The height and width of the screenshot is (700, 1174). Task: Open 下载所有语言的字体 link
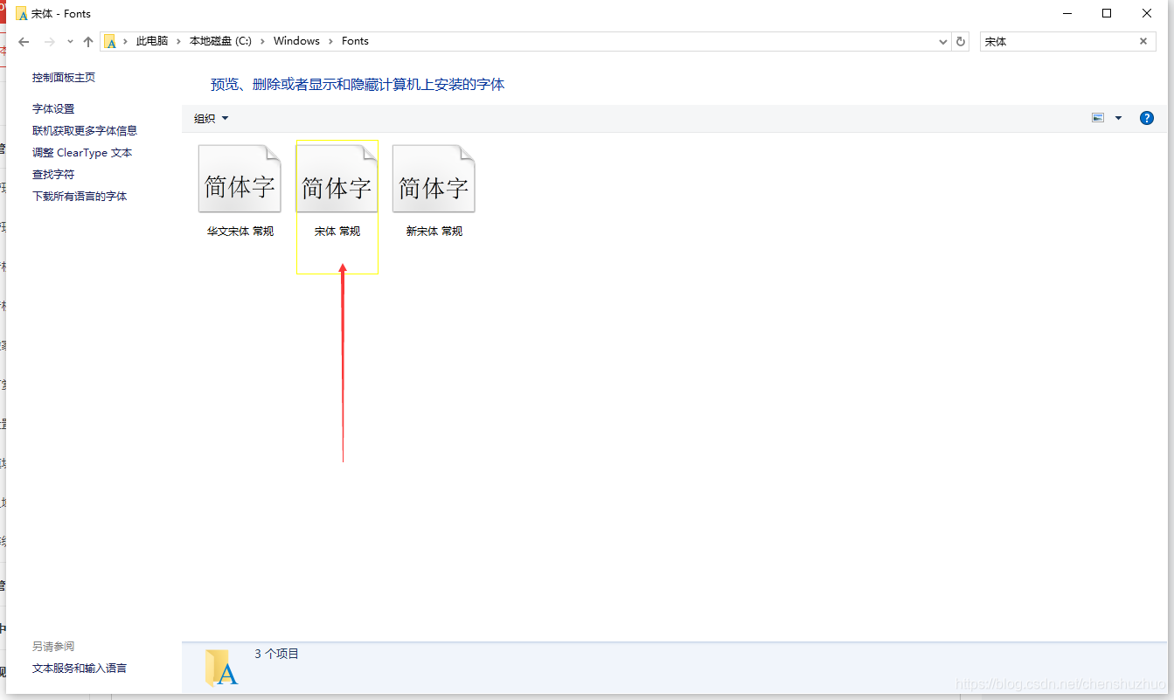(80, 197)
